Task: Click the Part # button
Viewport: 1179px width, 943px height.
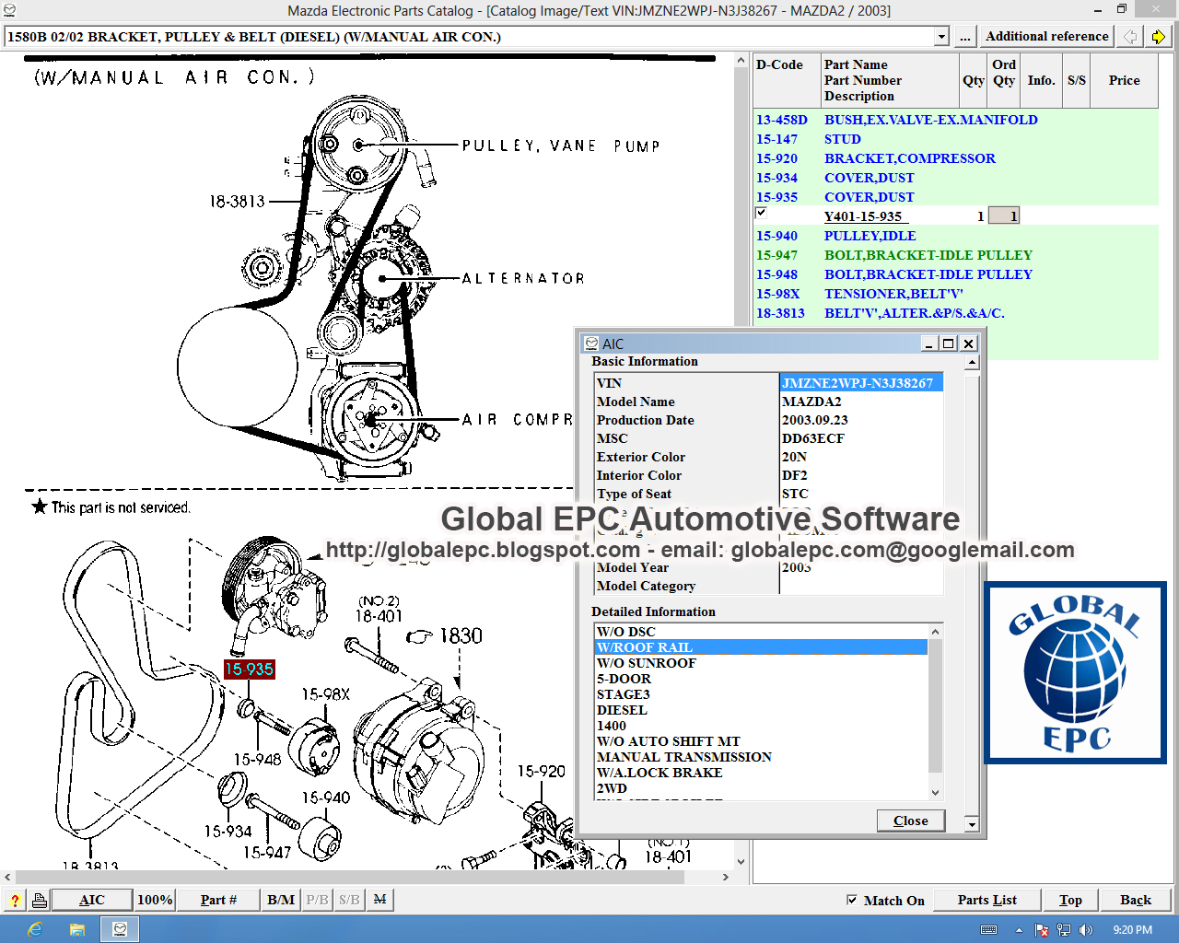Action: click(218, 900)
